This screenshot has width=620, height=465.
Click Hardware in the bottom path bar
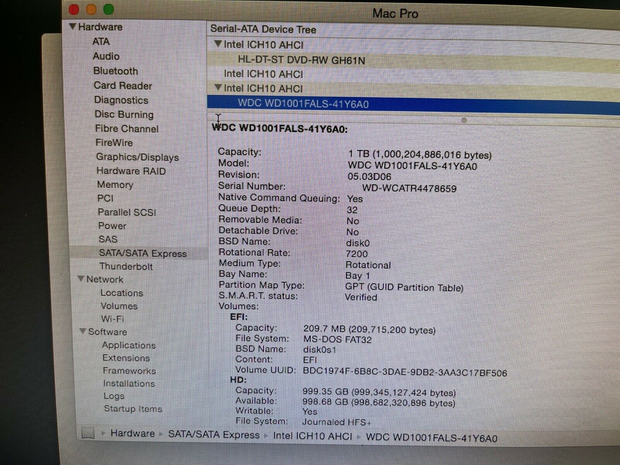point(133,434)
